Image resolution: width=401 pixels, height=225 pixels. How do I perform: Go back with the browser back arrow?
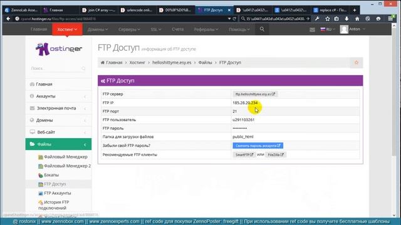coord(8,19)
